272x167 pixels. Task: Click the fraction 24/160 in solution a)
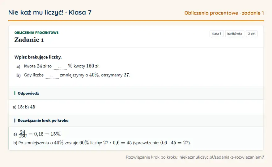pos(23,134)
